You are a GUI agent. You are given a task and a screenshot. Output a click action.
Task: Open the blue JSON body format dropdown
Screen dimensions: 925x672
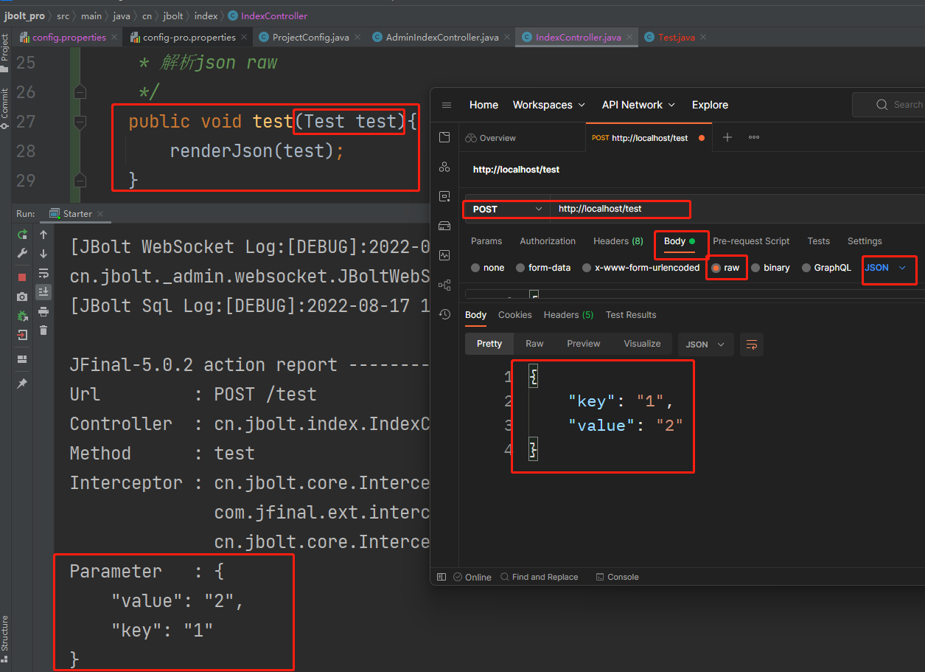coord(885,268)
